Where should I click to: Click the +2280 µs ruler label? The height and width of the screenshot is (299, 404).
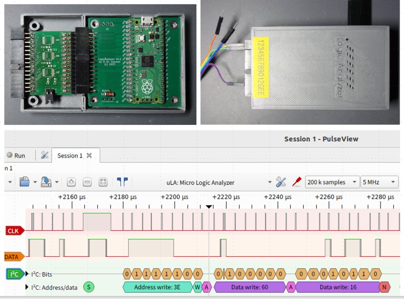(380, 197)
